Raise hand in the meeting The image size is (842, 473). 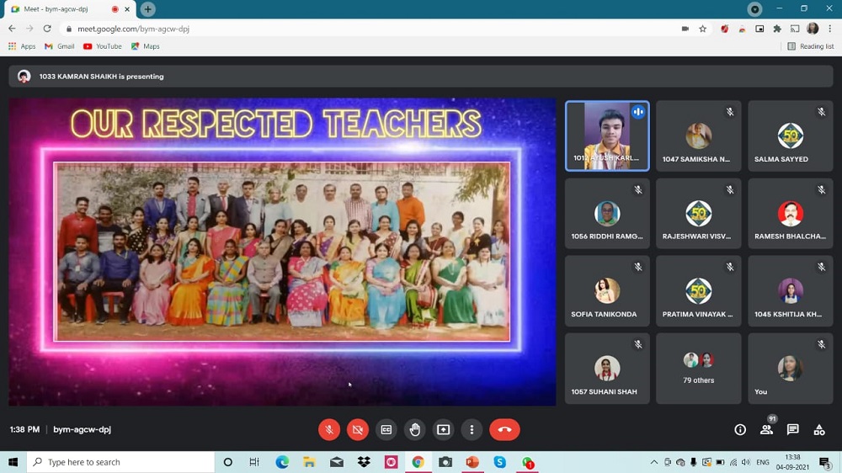pyautogui.click(x=415, y=429)
